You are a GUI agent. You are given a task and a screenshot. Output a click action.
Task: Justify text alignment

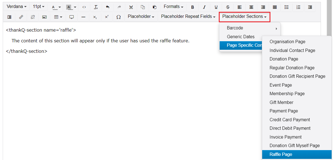pos(275,7)
